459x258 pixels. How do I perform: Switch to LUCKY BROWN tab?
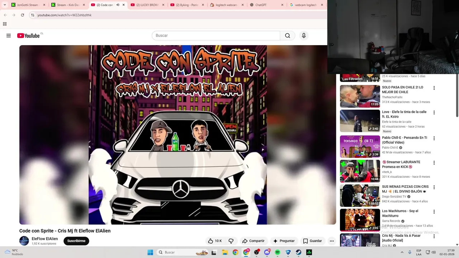point(147,5)
